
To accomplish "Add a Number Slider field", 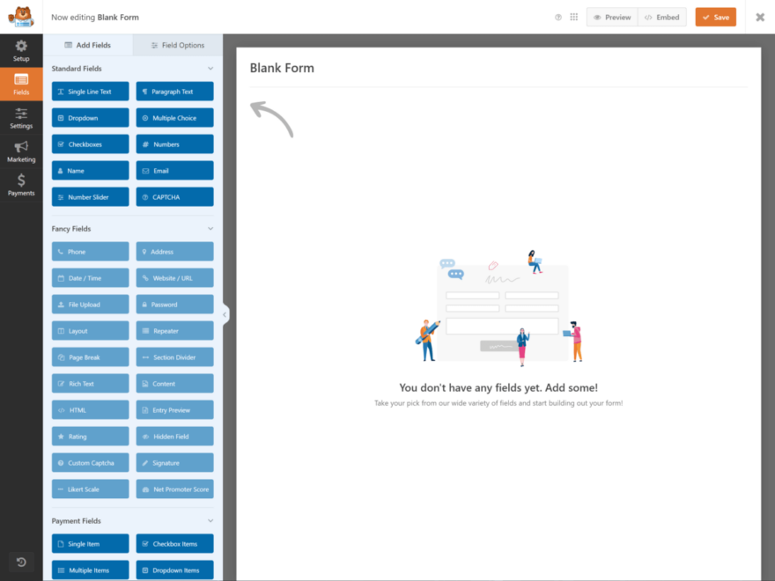I will (x=90, y=197).
